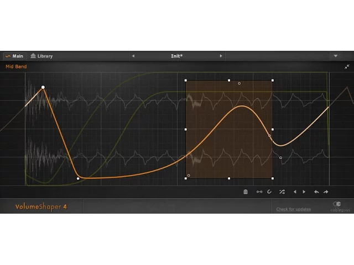Viewport: 354px width, 265px height.
Task: Redo the last edit
Action: 326,192
